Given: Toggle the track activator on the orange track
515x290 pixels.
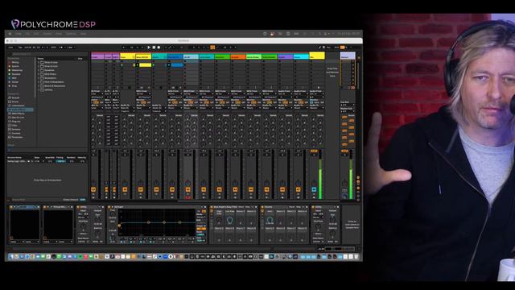Looking at the screenshot, I should coord(235,190).
